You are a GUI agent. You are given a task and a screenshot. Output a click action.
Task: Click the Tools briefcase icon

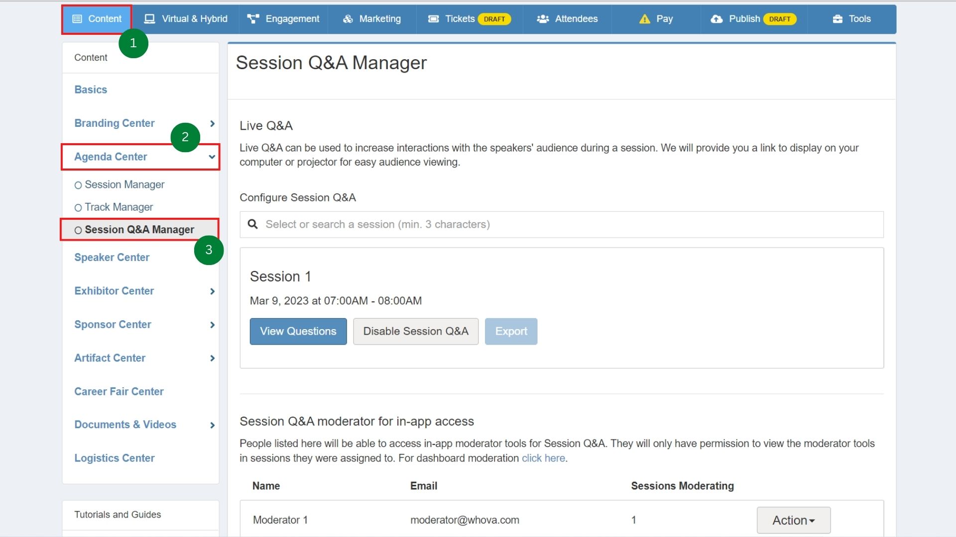click(837, 19)
